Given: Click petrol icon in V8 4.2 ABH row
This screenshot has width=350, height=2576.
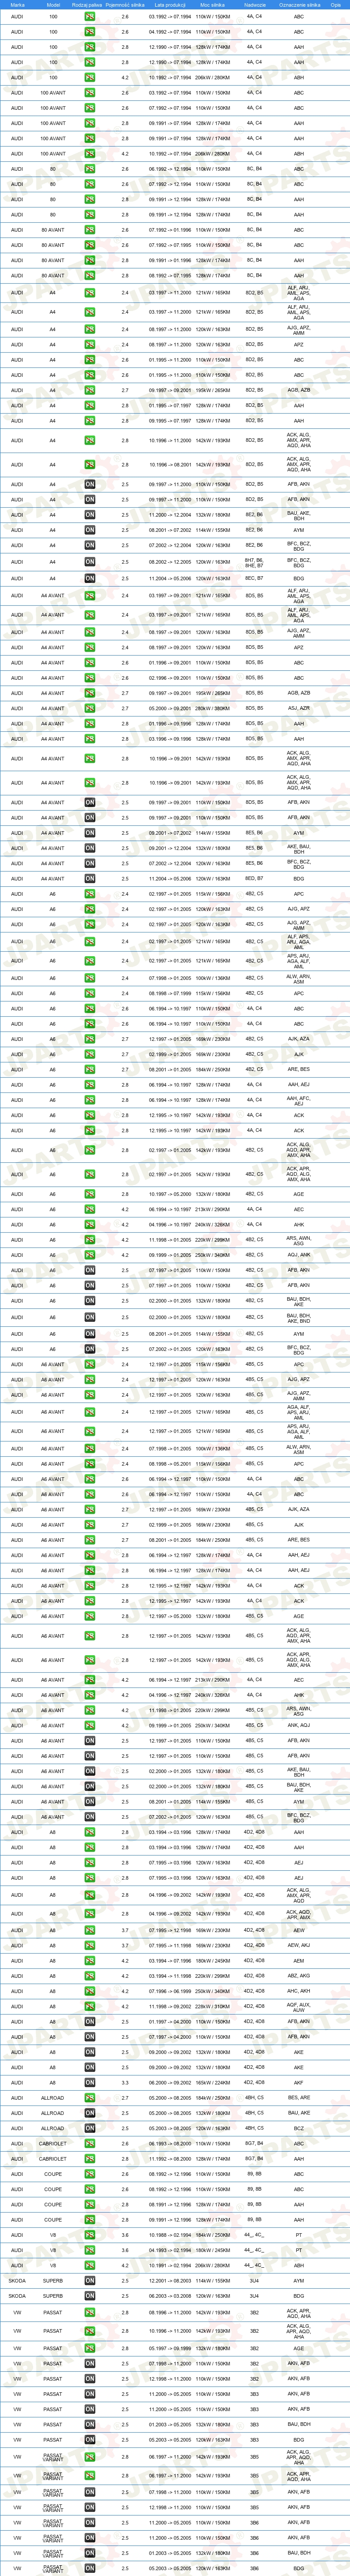Looking at the screenshot, I should pos(90,2265).
